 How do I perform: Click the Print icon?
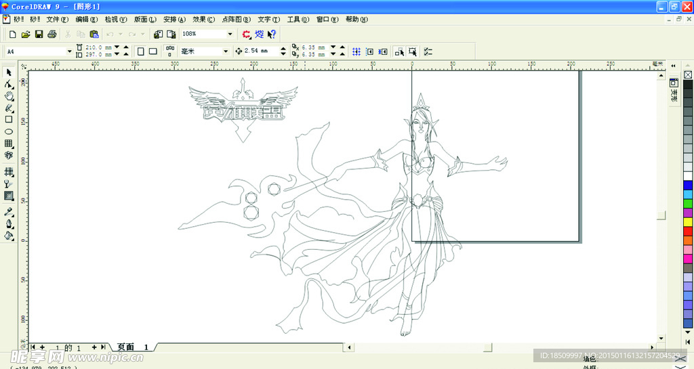click(x=52, y=35)
